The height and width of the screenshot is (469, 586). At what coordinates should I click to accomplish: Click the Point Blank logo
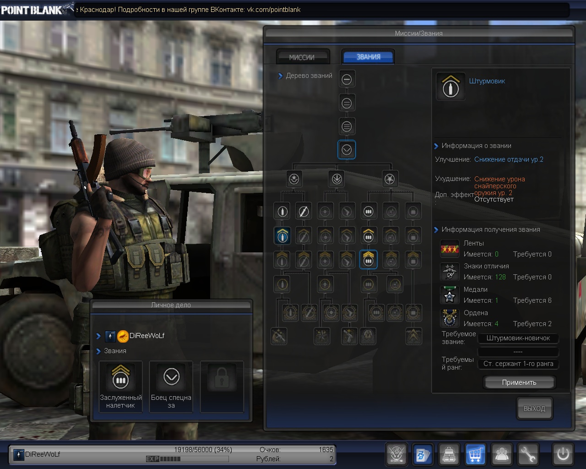[x=37, y=9]
